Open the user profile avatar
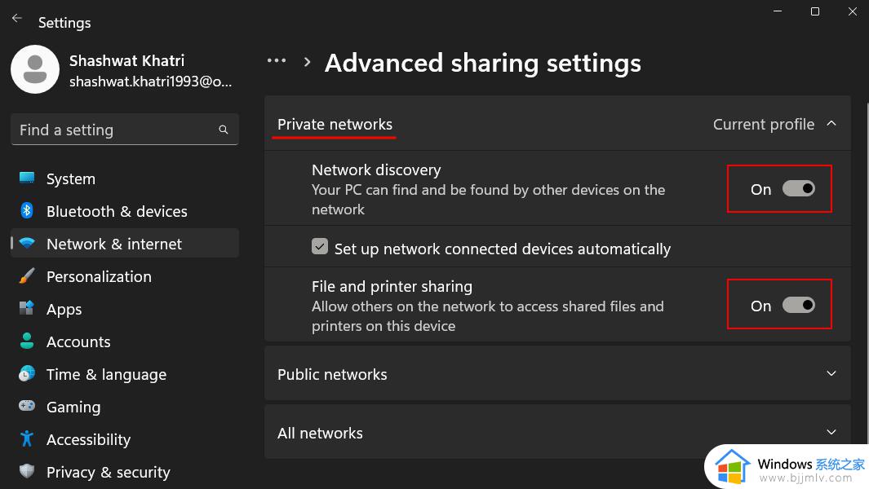 click(35, 69)
